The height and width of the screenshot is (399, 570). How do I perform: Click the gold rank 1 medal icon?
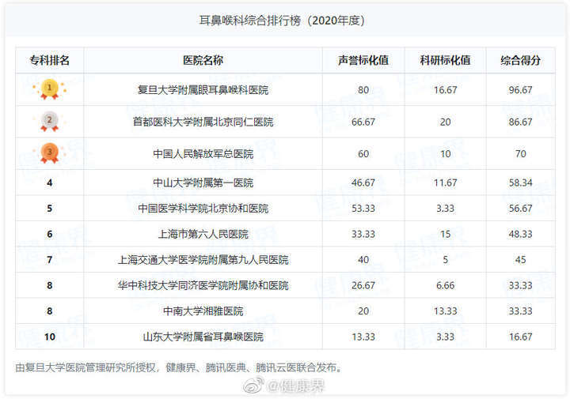[49, 89]
